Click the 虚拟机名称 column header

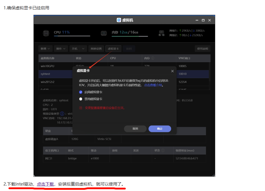tap(56, 58)
